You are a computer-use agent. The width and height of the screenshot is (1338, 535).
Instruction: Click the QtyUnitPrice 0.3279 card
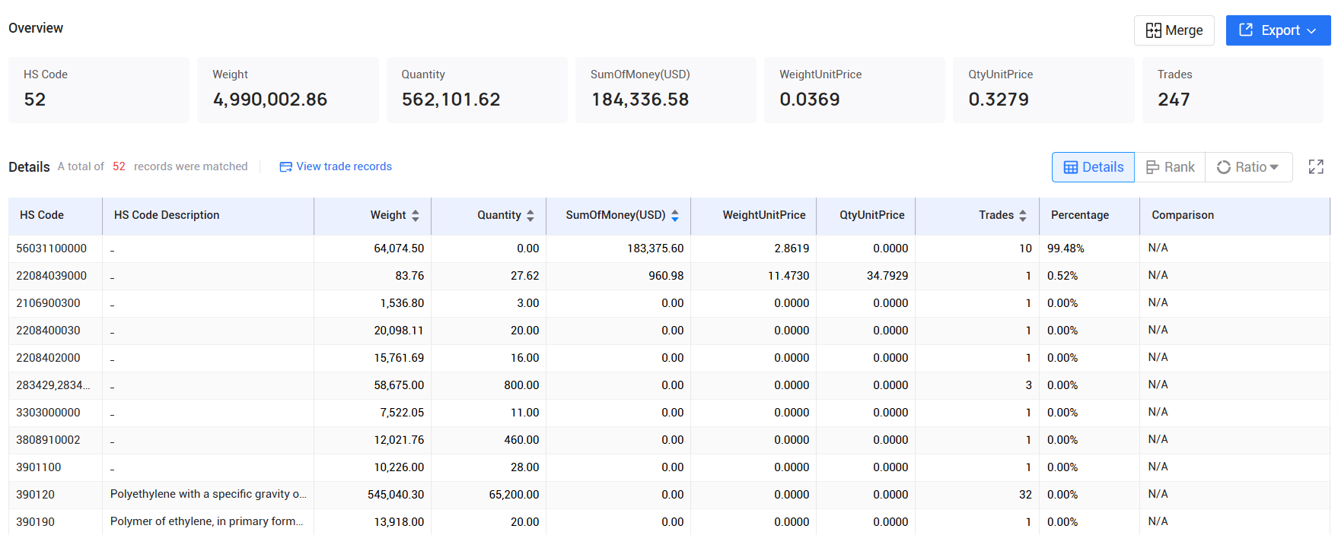tap(1043, 90)
